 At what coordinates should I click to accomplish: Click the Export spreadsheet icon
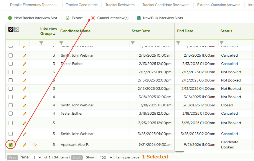click(x=67, y=18)
